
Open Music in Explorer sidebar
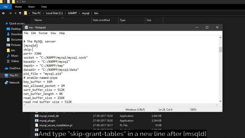(x=15, y=56)
